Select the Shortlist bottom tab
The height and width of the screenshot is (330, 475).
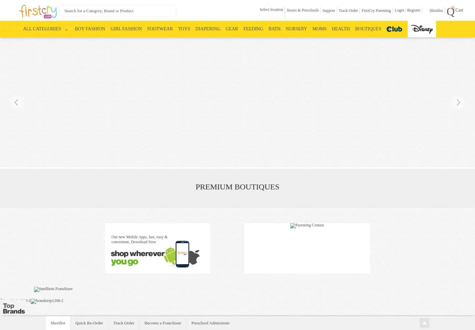pos(58,323)
